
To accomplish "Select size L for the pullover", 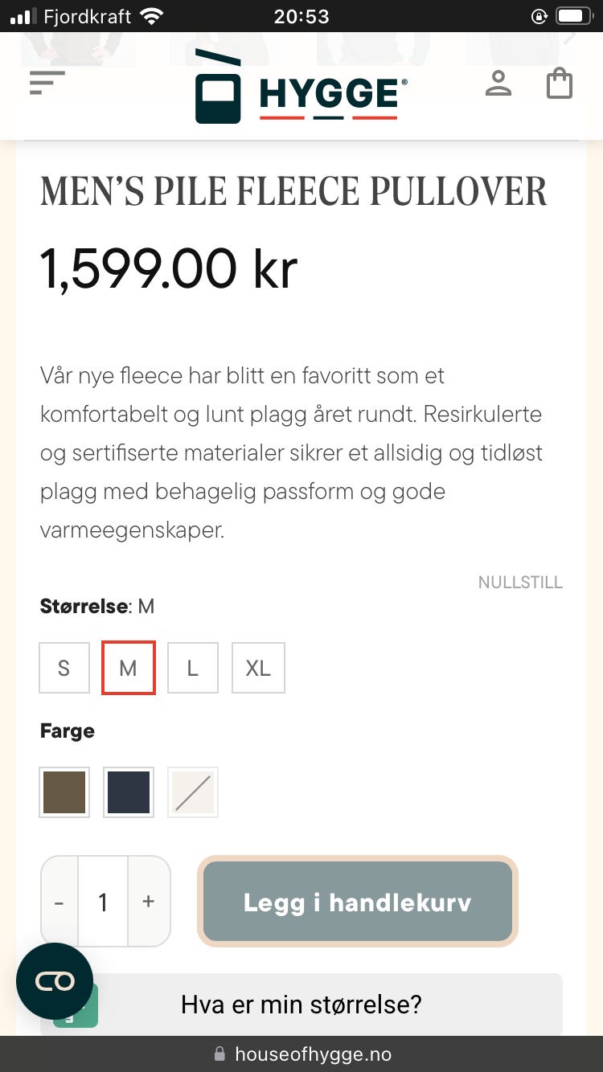I will [x=192, y=668].
